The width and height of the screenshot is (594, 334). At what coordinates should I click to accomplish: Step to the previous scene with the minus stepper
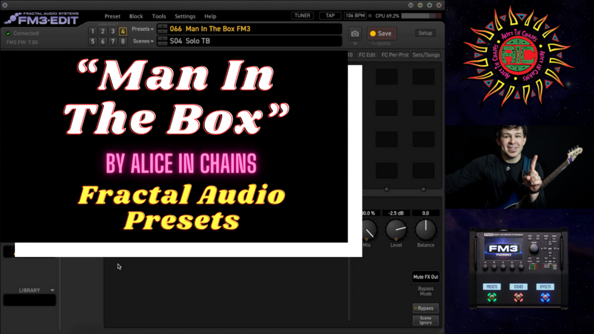163,43
